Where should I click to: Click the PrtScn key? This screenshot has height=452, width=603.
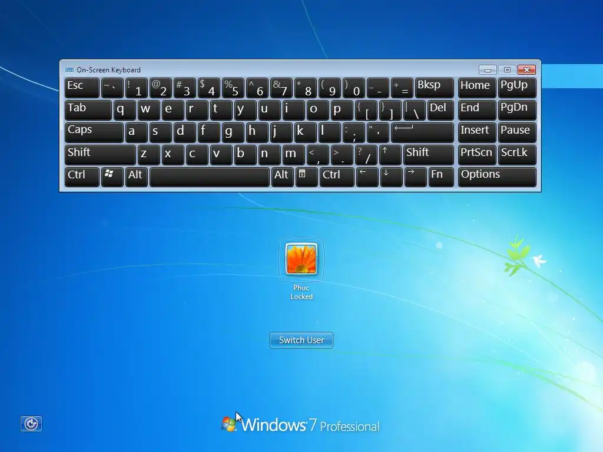click(477, 155)
